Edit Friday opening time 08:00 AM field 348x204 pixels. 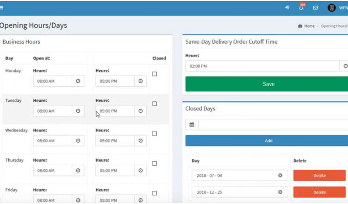[53, 200]
